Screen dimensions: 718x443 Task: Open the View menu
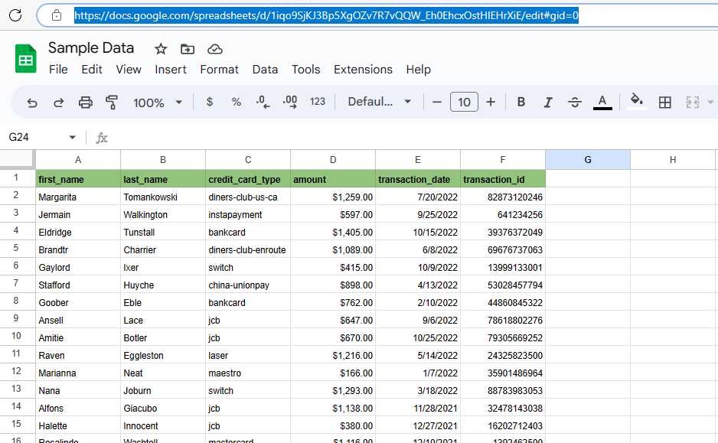coord(129,70)
